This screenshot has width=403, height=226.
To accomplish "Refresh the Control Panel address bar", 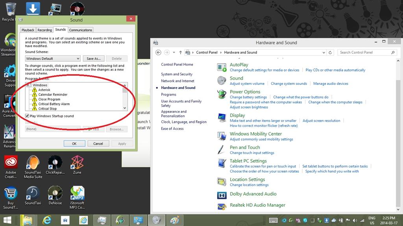I will pyautogui.click(x=330, y=52).
